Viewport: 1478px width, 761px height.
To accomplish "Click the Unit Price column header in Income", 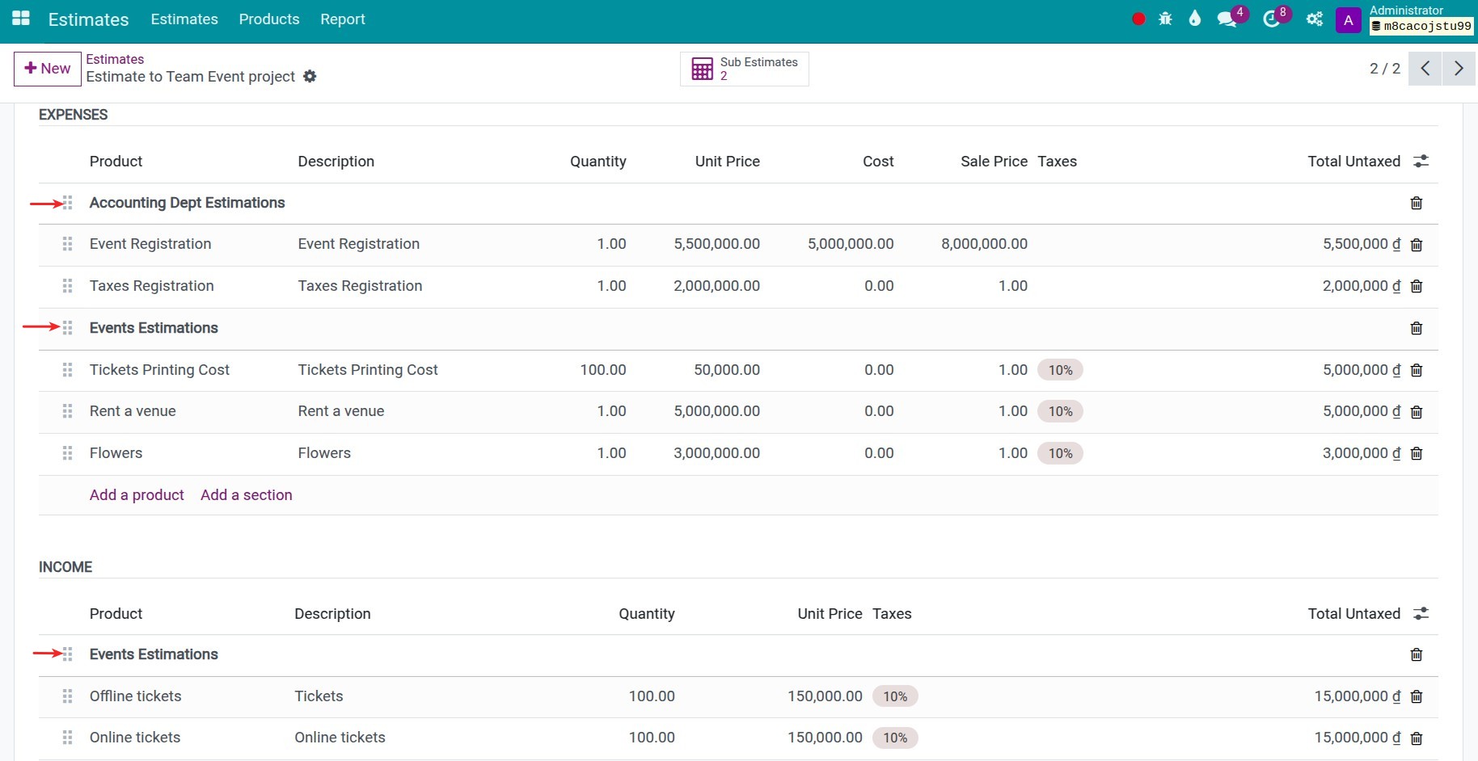I will tap(830, 614).
